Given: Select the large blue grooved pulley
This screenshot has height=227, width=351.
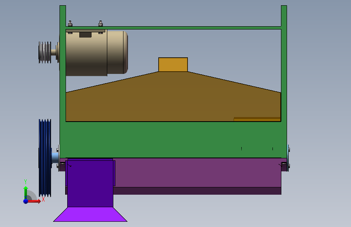Looking at the screenshot, I should (x=45, y=158).
